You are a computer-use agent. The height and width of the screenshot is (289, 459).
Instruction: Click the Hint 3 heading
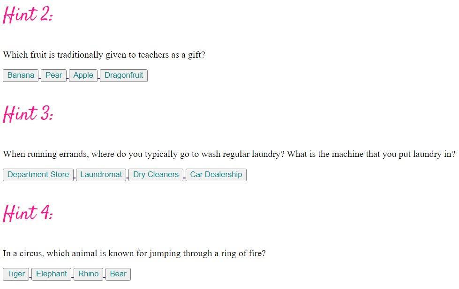(x=28, y=114)
